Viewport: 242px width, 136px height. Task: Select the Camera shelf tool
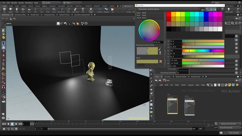(x=129, y=10)
